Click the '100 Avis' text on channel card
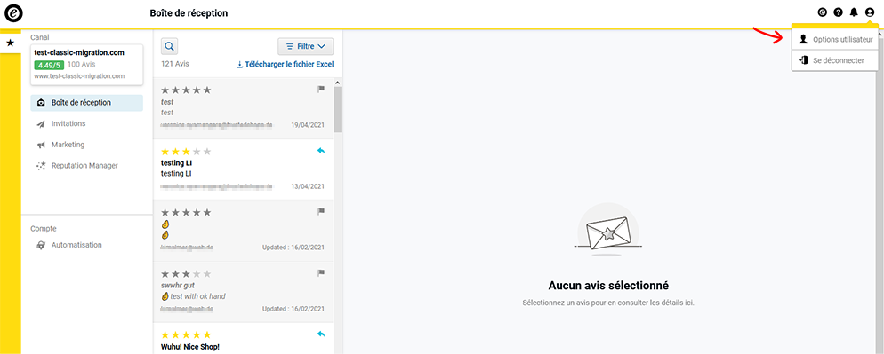The width and height of the screenshot is (884, 354). pyautogui.click(x=82, y=64)
